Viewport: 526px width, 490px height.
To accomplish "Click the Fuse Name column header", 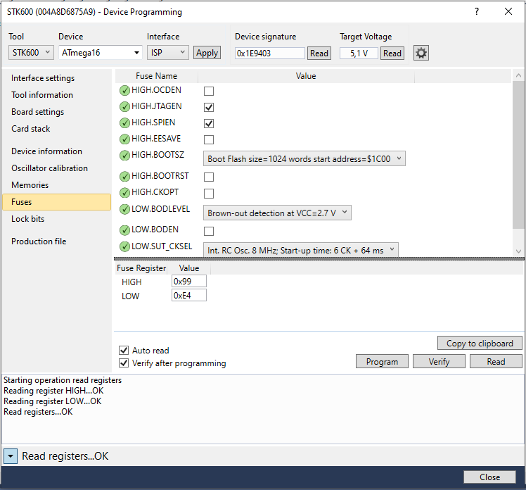I will click(156, 76).
